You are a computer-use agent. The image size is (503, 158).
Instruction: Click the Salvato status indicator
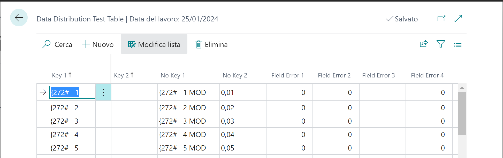tap(402, 19)
